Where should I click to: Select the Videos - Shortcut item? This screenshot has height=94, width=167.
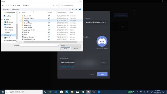point(29,37)
